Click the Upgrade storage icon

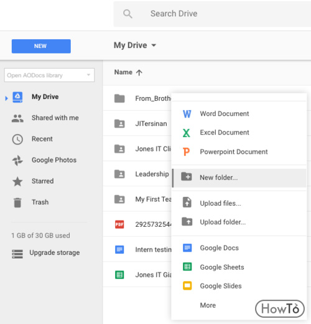pyautogui.click(x=17, y=254)
